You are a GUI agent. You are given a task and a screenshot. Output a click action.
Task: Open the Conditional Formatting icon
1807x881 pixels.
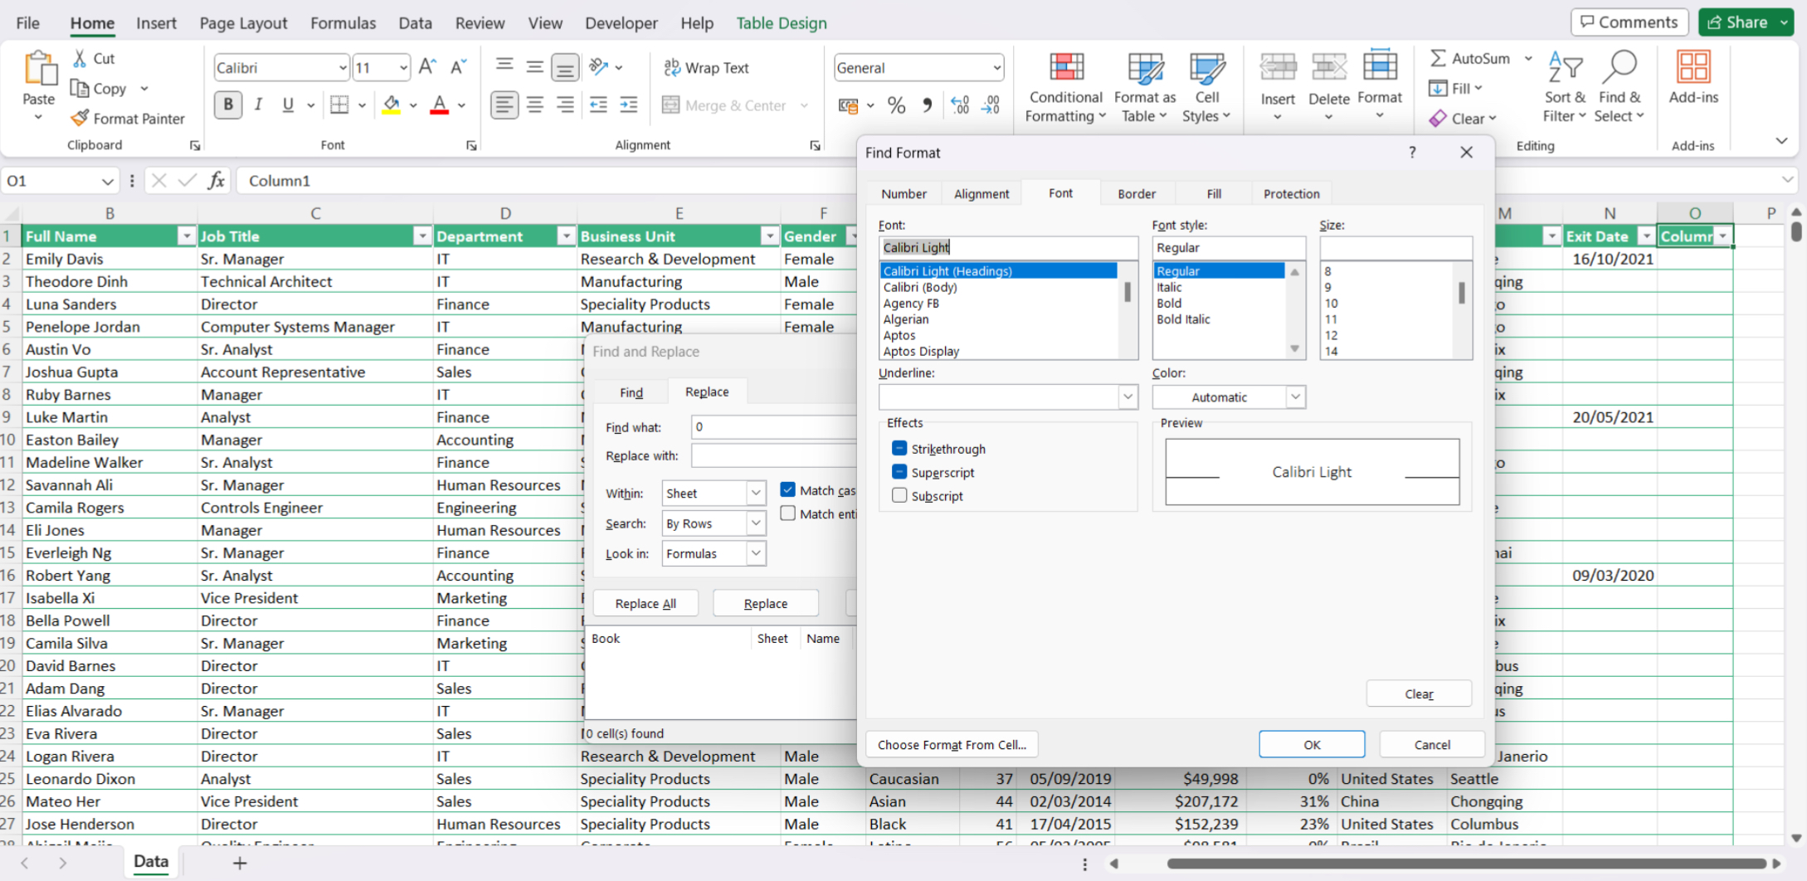[1066, 67]
